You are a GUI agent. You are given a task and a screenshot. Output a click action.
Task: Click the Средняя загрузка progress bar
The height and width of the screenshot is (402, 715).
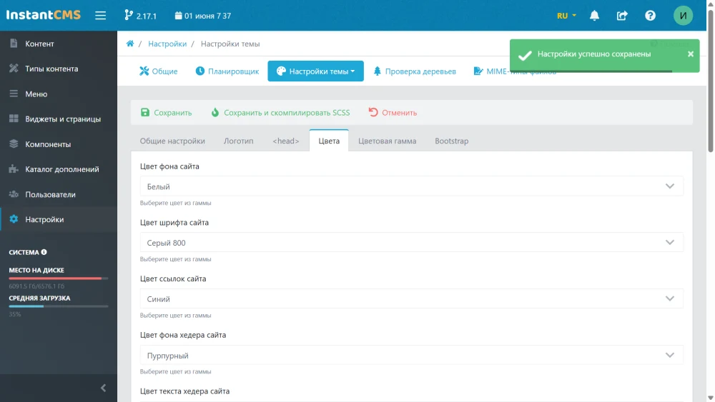59,306
